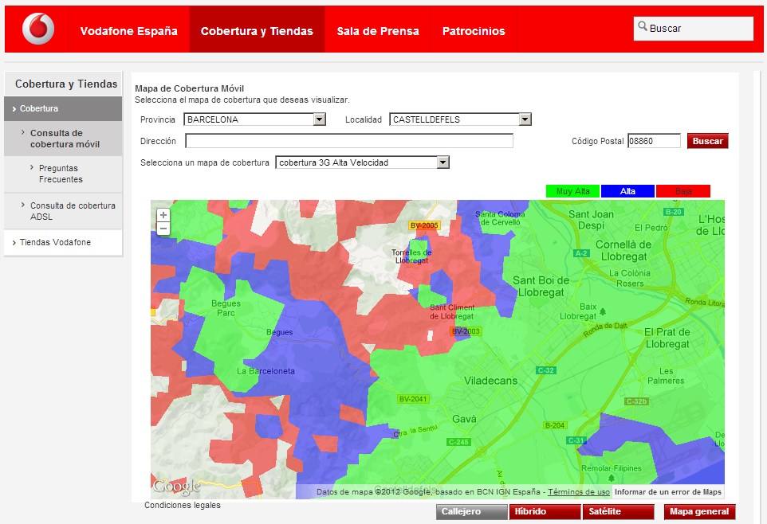Viewport: 767px width, 524px height.
Task: Switch map to Satélite view
Action: 618,512
